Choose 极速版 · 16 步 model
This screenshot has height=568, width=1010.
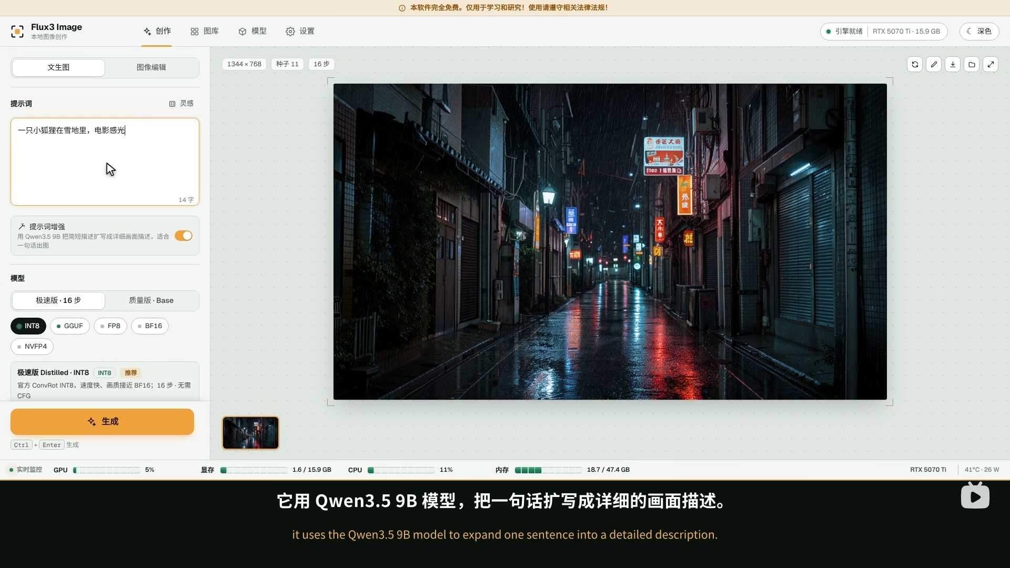58,300
